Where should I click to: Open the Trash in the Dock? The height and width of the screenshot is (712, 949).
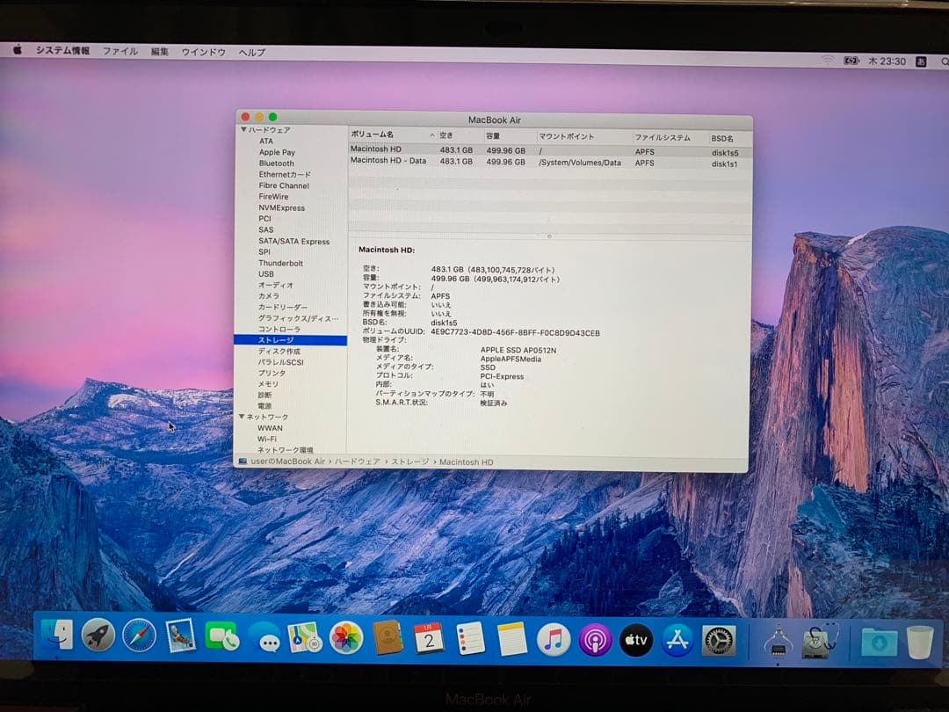pyautogui.click(x=919, y=643)
